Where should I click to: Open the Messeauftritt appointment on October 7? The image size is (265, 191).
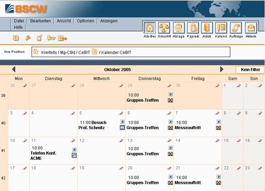pyautogui.click(x=188, y=128)
